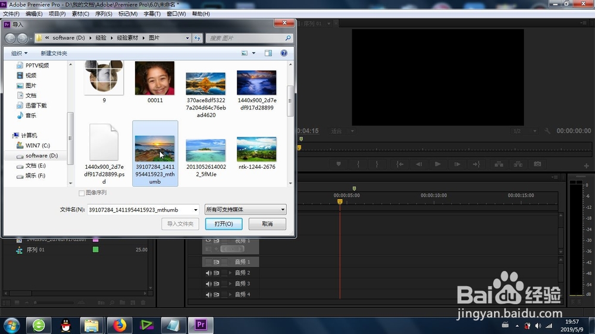Image resolution: width=595 pixels, height=334 pixels.
Task: Click the view mode icon in the Import dialog
Action: (245, 53)
